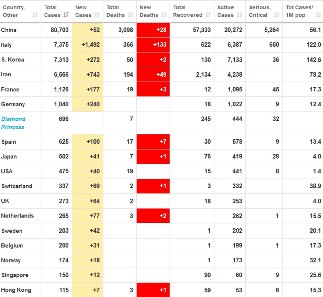Click Italy's new cases +1,492
323x297 pixels.
pyautogui.click(x=91, y=45)
